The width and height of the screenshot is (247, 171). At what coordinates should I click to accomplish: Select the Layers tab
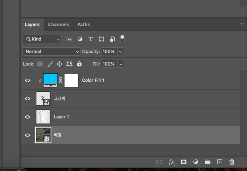32,25
